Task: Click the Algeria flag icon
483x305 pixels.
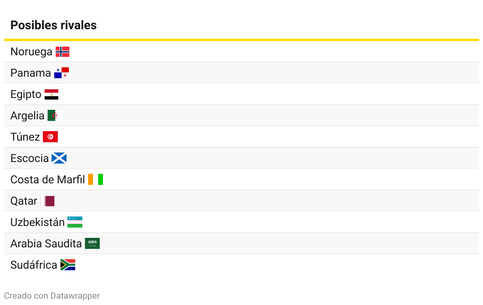Action: 55,116
